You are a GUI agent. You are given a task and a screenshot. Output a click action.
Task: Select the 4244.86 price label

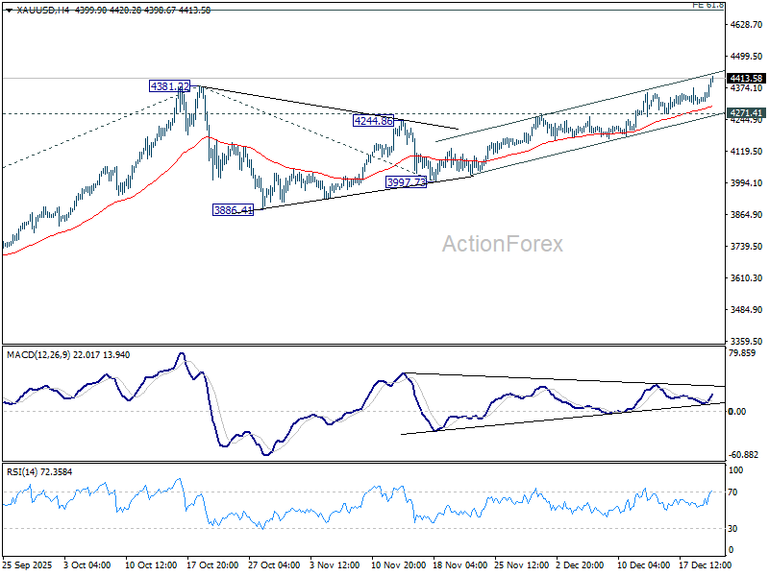pos(373,121)
